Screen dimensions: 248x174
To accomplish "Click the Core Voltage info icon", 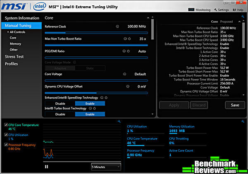I will click(125, 74).
